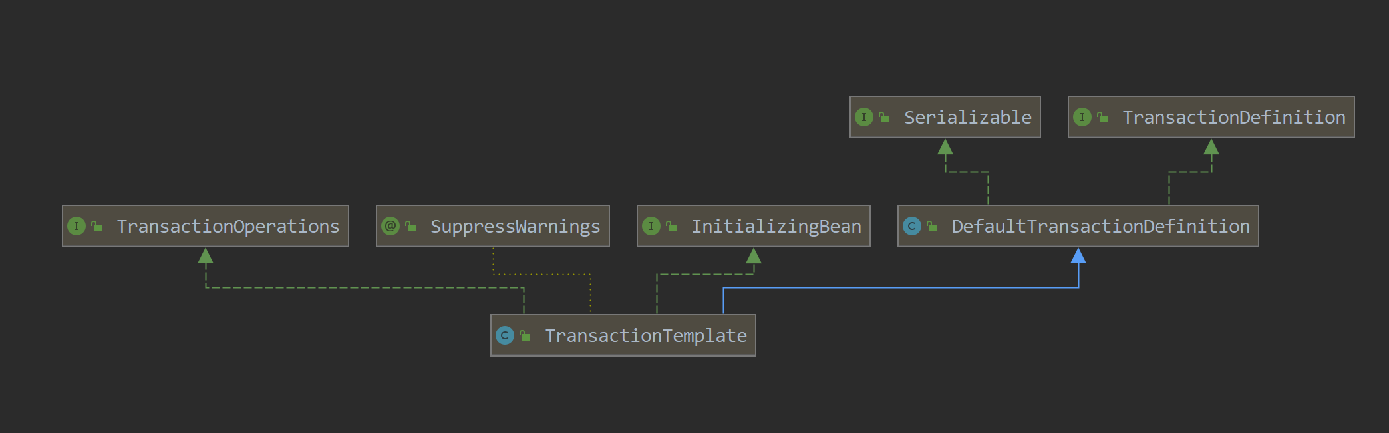
Task: Click the public lock icon beside DefaultTransactionDefinition
Action: tap(933, 226)
